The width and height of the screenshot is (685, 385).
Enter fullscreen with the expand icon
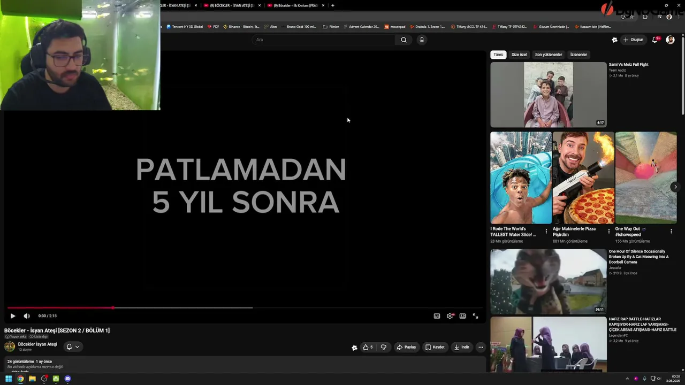click(x=475, y=316)
